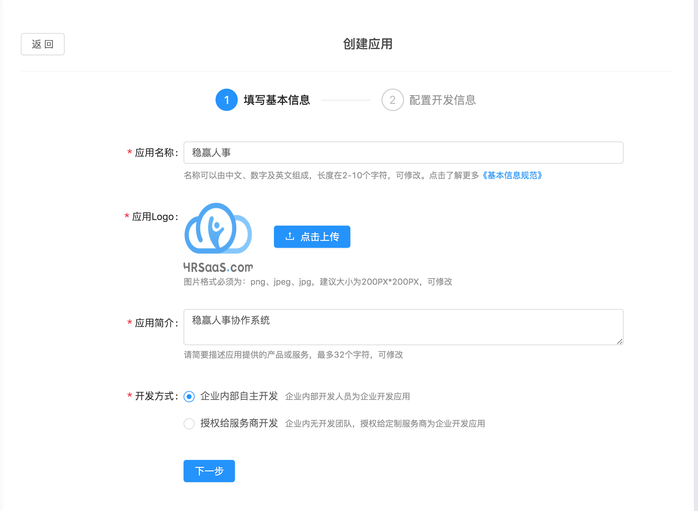
Task: Click the HRSaaS.com logo text
Action: tap(218, 267)
